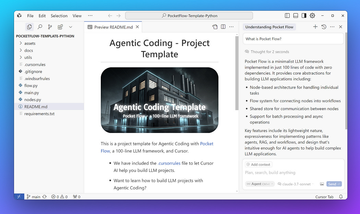Viewport: 360px width, 214px height.
Task: Toggle the primary sidebar panel visibility
Action: click(x=287, y=15)
